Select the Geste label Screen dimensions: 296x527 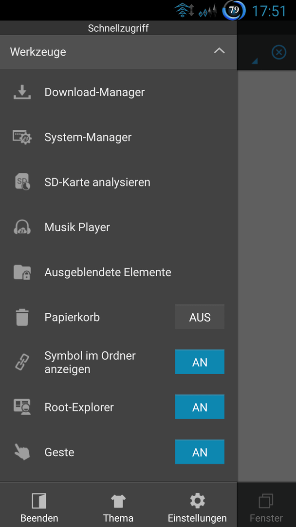pos(59,452)
